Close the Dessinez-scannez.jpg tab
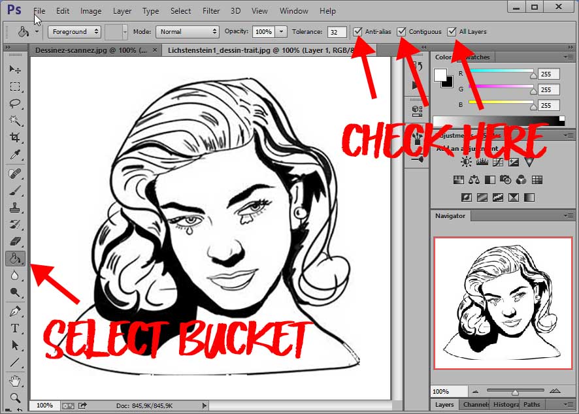The height and width of the screenshot is (414, 579). tap(155, 50)
